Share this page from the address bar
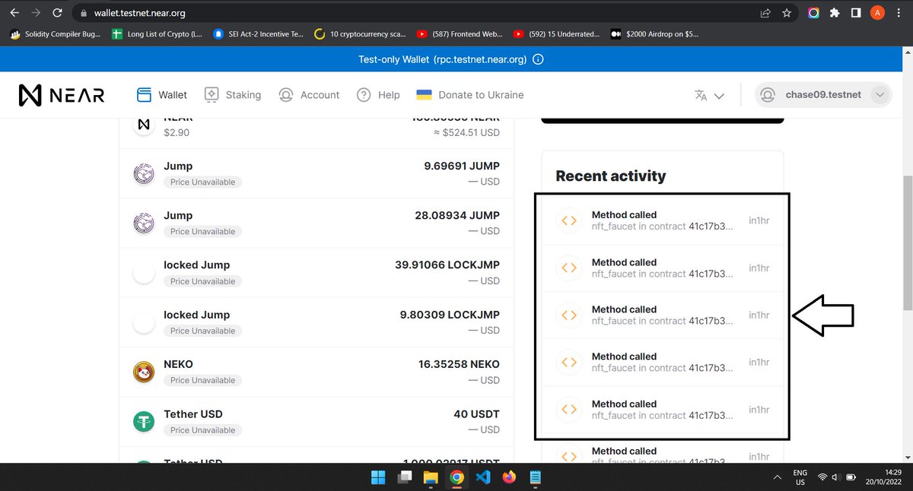The image size is (913, 491). pyautogui.click(x=765, y=13)
